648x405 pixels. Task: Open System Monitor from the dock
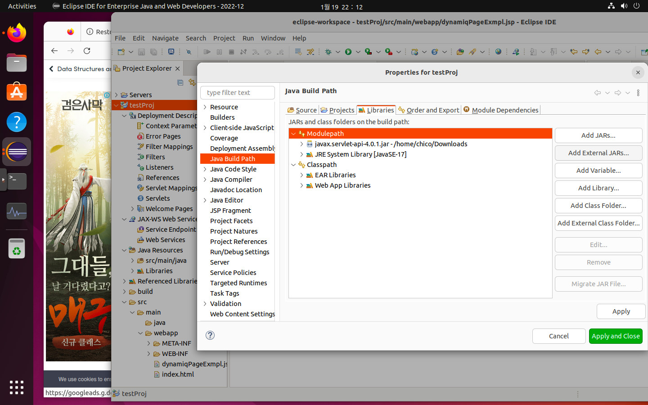(x=17, y=211)
